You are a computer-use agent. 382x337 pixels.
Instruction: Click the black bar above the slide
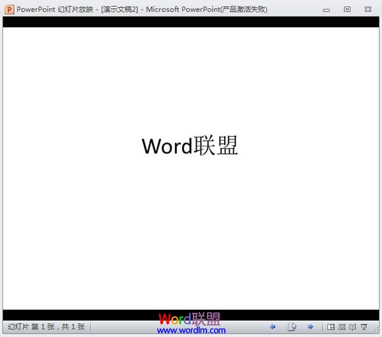point(191,22)
